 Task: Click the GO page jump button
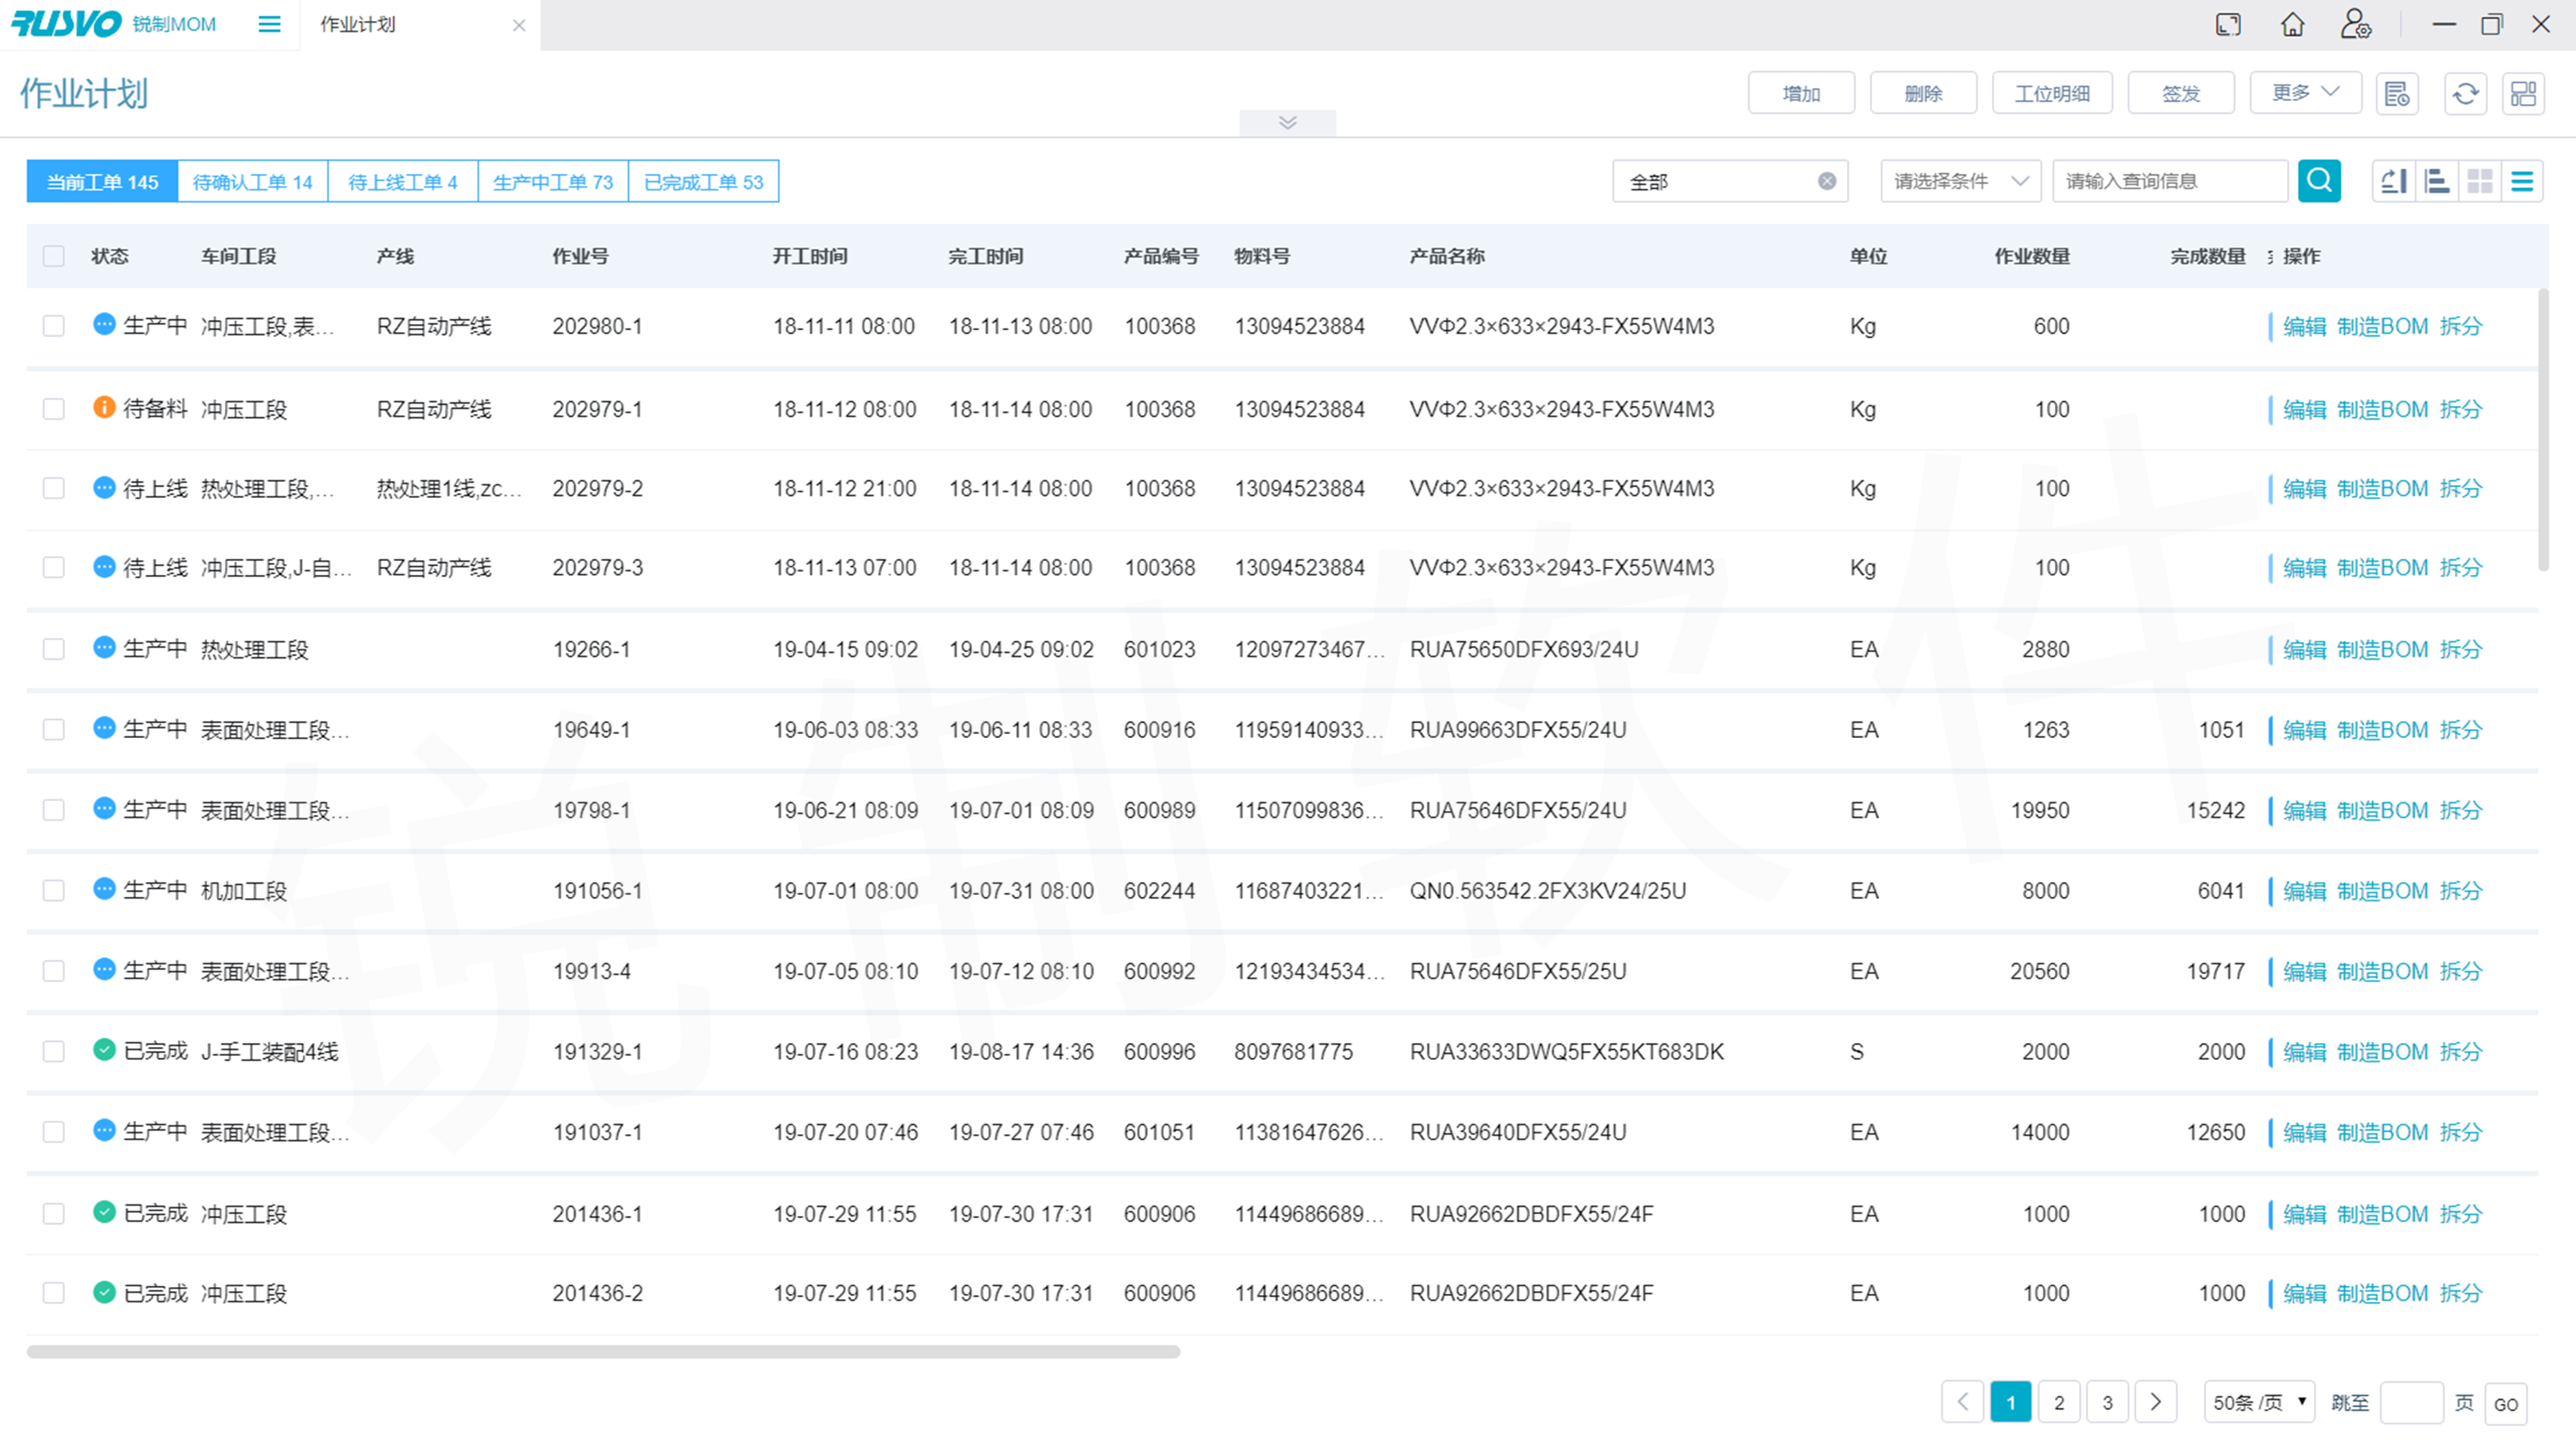(x=2505, y=1403)
